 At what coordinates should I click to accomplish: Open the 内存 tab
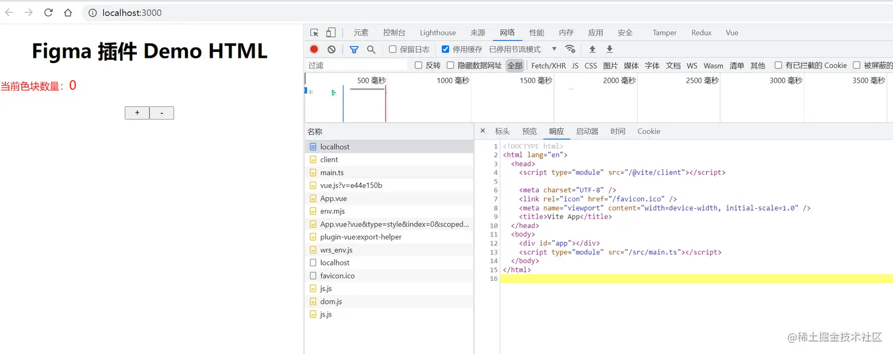(566, 32)
